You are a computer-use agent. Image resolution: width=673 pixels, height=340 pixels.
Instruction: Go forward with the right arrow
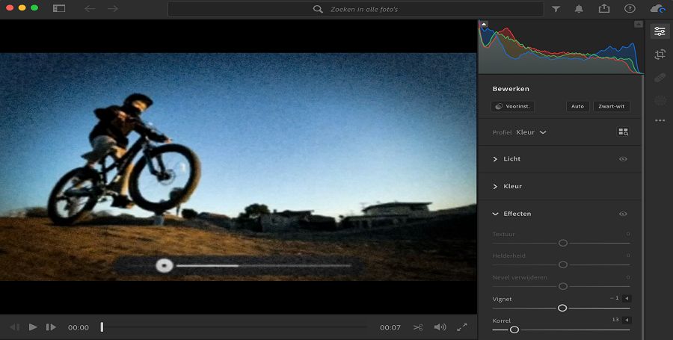tap(112, 8)
